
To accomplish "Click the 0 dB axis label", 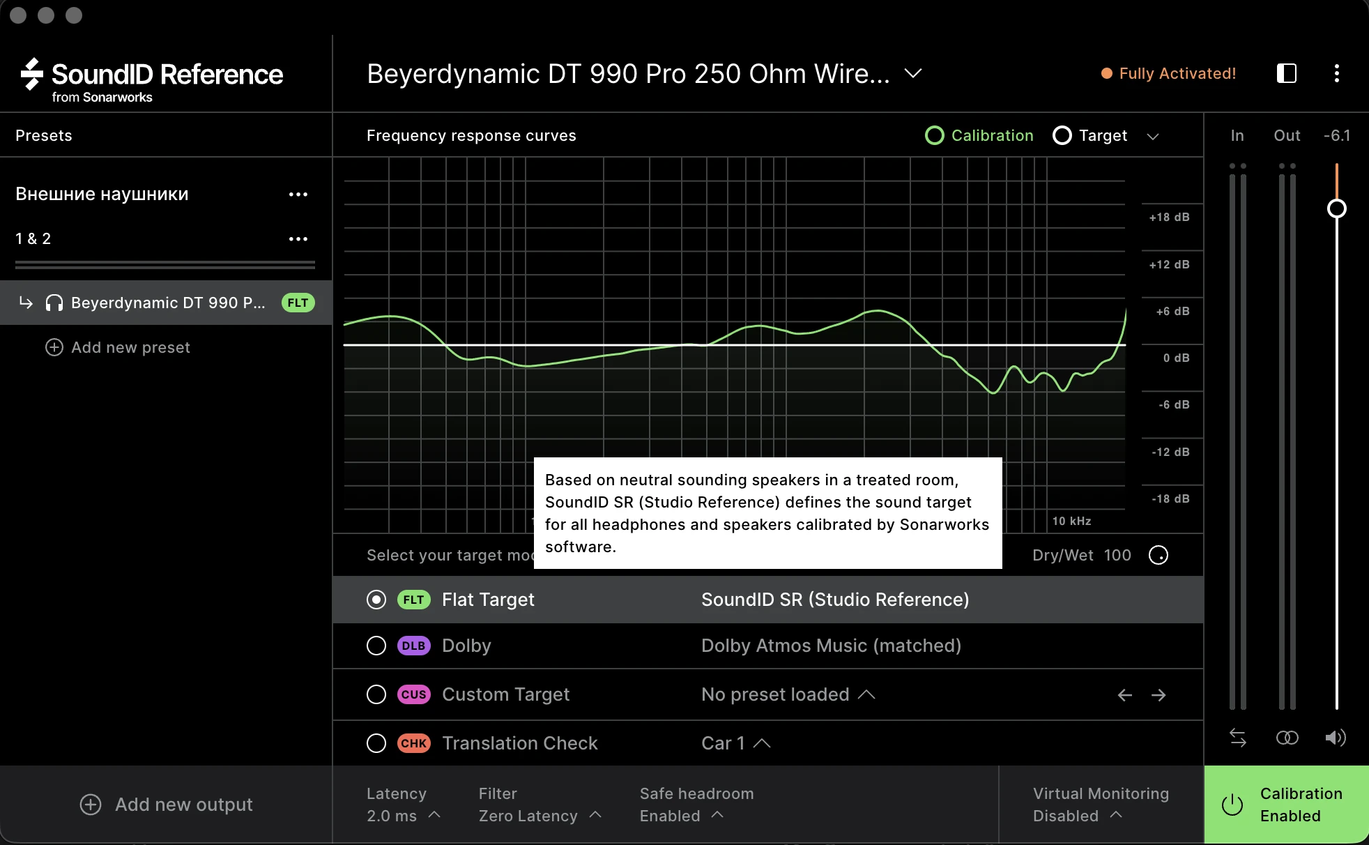I will [1177, 358].
